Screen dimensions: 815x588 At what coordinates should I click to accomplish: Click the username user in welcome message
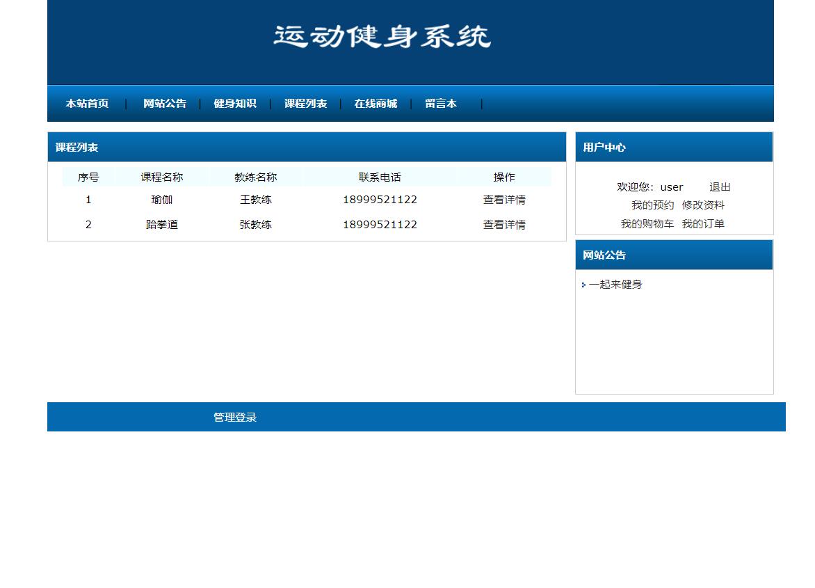point(672,186)
